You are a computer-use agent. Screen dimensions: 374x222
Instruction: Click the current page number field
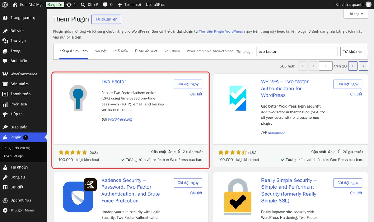click(326, 66)
